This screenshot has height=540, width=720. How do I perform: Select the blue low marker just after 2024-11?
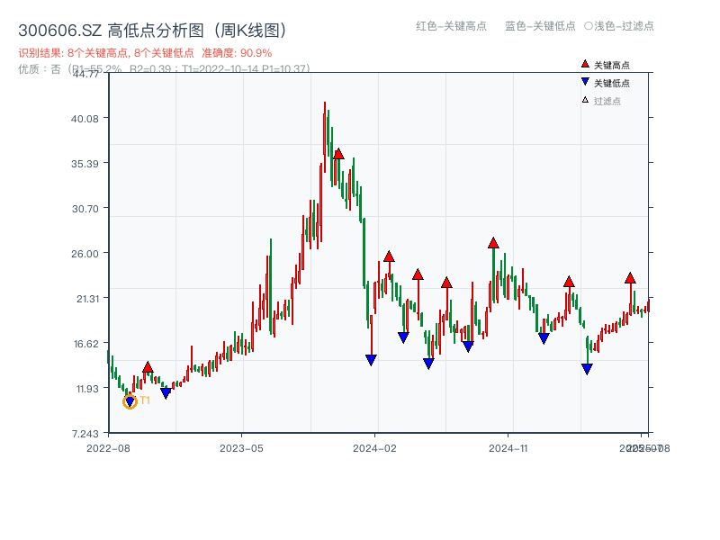point(544,339)
